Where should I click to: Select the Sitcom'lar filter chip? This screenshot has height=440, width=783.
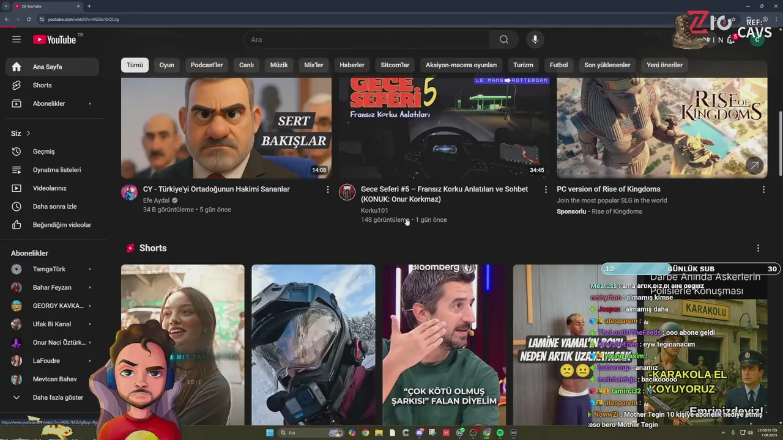coord(395,65)
